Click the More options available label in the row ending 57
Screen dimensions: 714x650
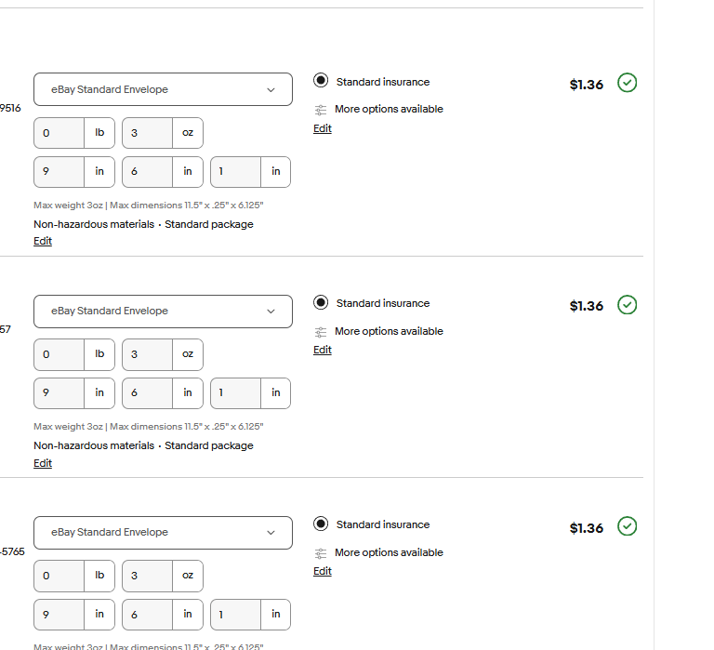[389, 332]
